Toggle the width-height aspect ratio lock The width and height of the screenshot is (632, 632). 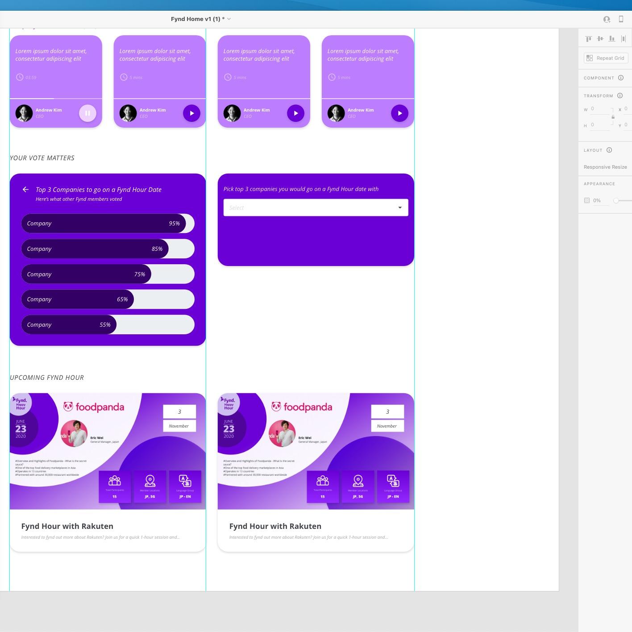tap(613, 117)
